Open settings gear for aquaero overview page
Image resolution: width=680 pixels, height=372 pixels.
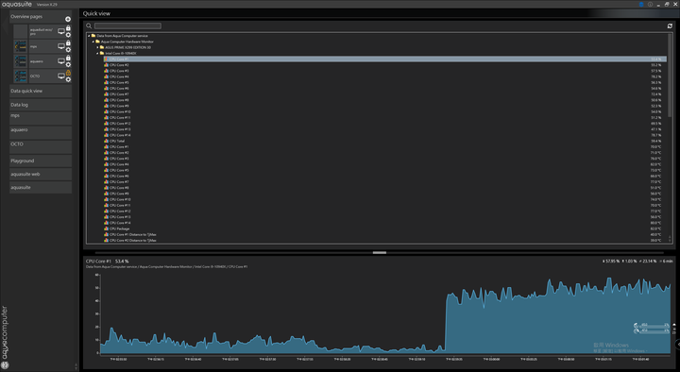tap(68, 64)
